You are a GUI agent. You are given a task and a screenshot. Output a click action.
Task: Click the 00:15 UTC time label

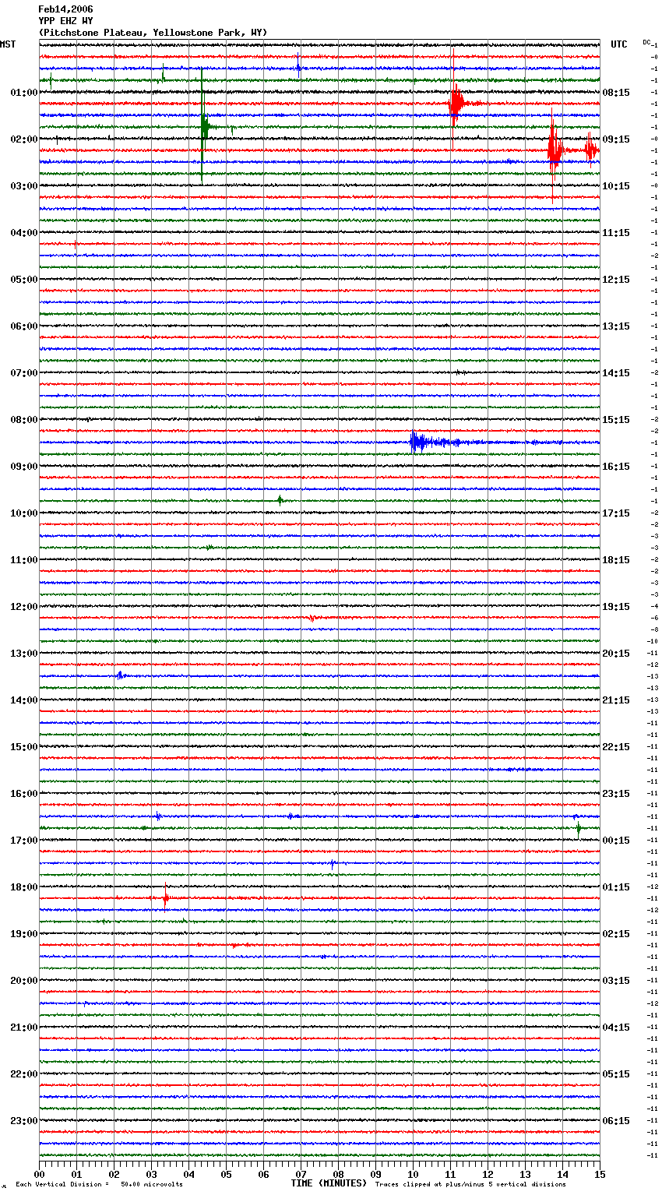tap(616, 841)
